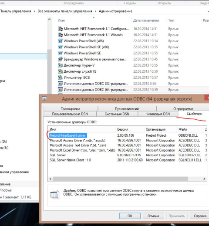This screenshot has width=209, height=226.
Task: Click the OK button
Action: [130, 216]
